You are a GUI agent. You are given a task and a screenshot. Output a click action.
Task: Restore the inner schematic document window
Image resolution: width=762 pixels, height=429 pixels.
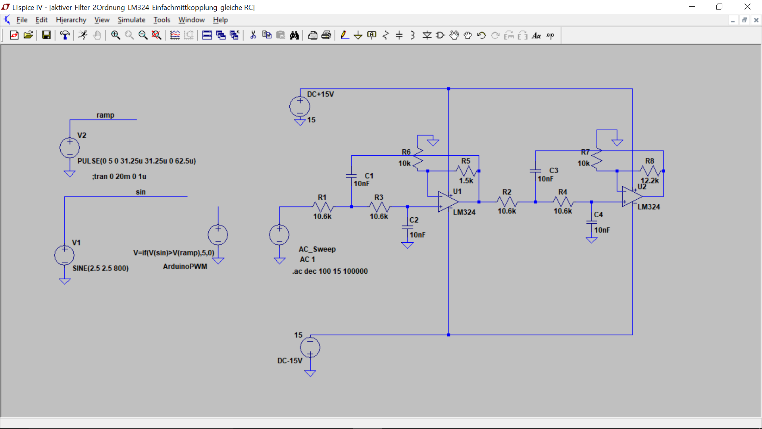(745, 20)
